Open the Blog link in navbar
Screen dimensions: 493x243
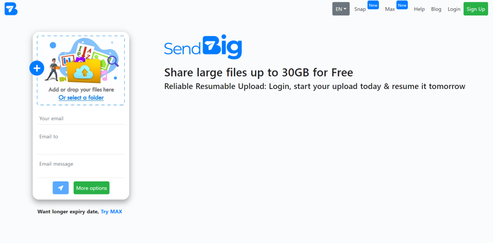(x=436, y=9)
